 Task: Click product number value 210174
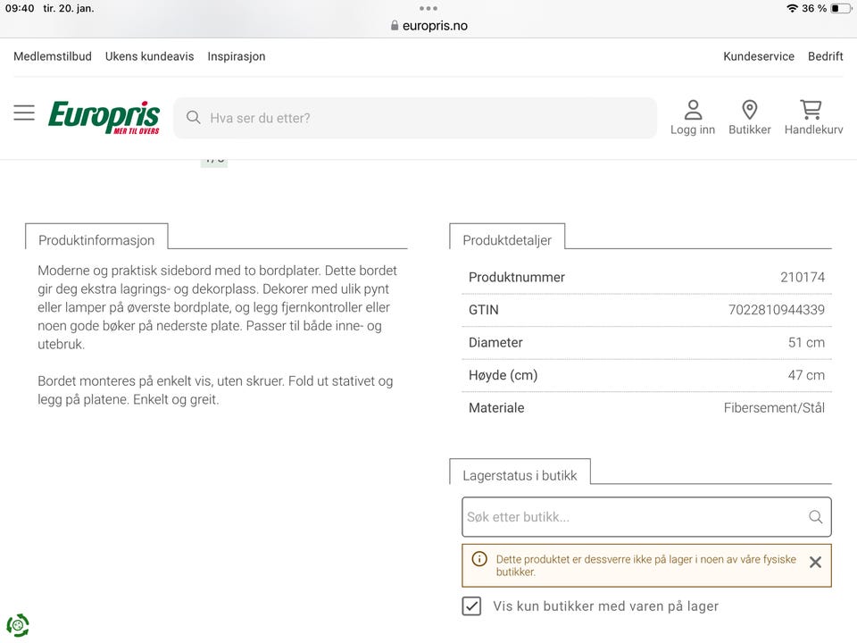tap(803, 277)
